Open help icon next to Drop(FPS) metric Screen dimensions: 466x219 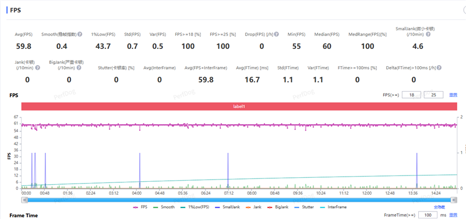click(x=276, y=34)
